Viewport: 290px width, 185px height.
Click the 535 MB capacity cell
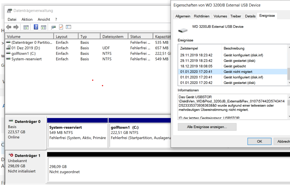coord(162,43)
